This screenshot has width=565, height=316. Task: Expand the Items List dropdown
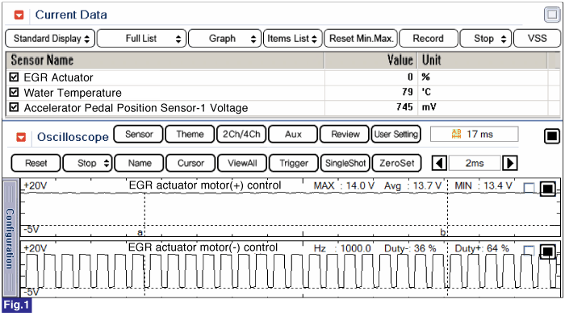(292, 39)
